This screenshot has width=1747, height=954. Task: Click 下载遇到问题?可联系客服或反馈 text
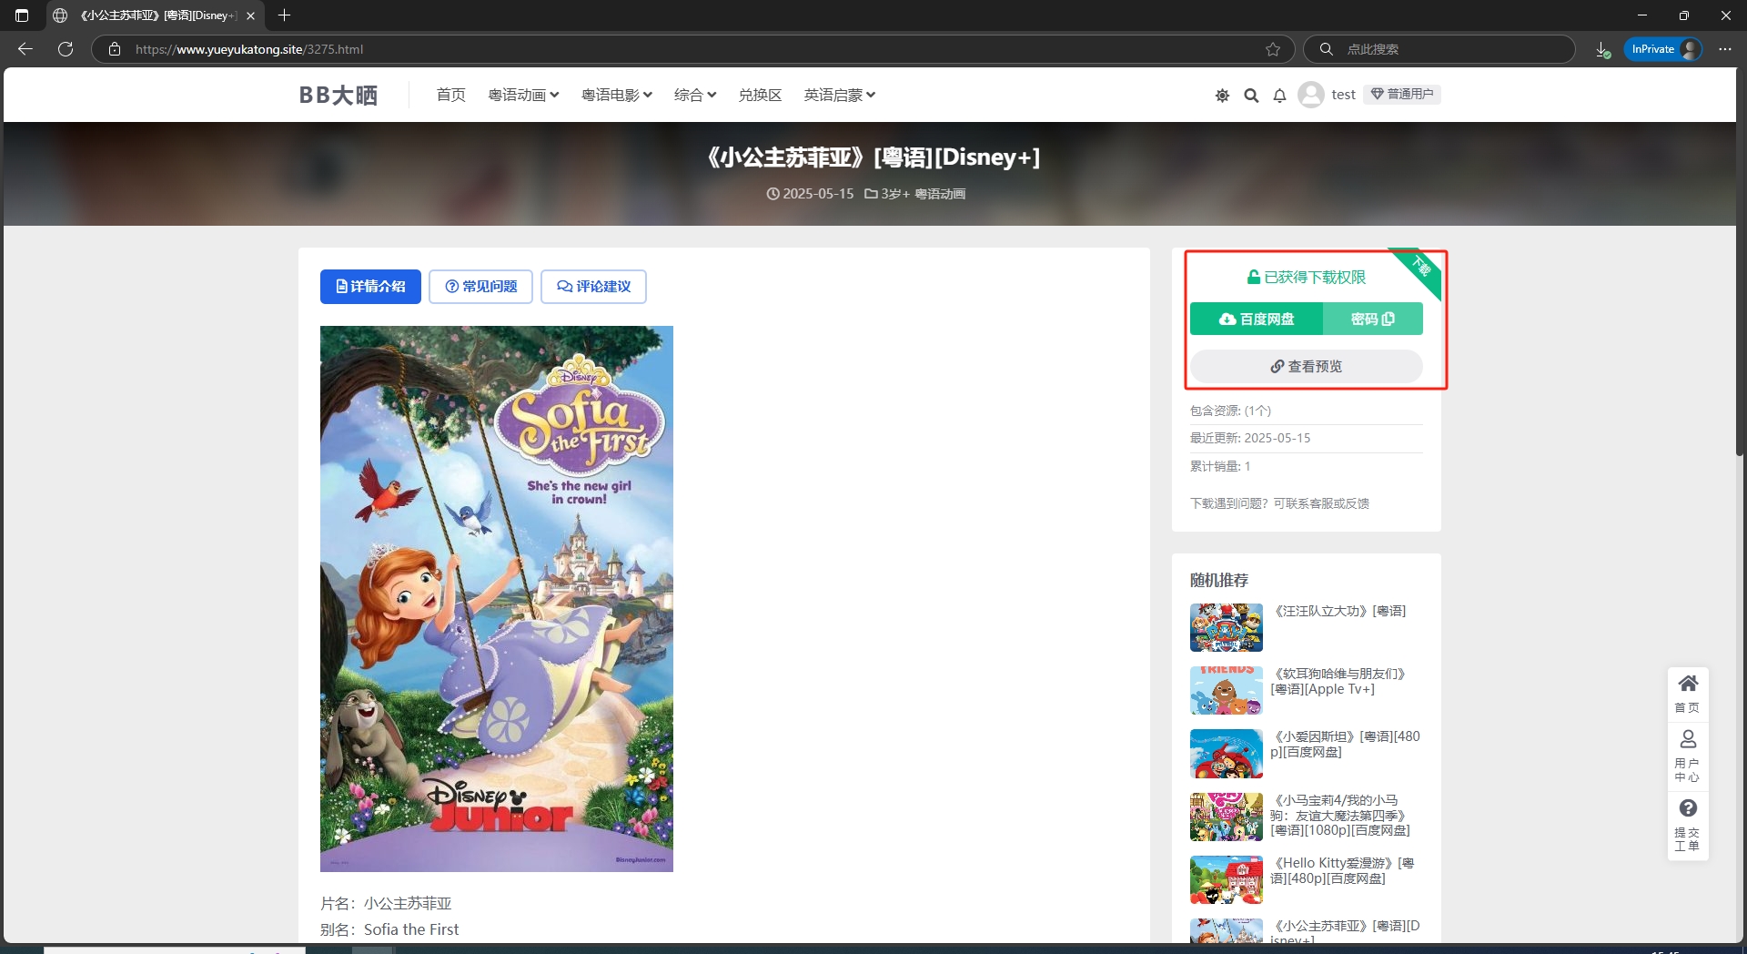click(1279, 503)
